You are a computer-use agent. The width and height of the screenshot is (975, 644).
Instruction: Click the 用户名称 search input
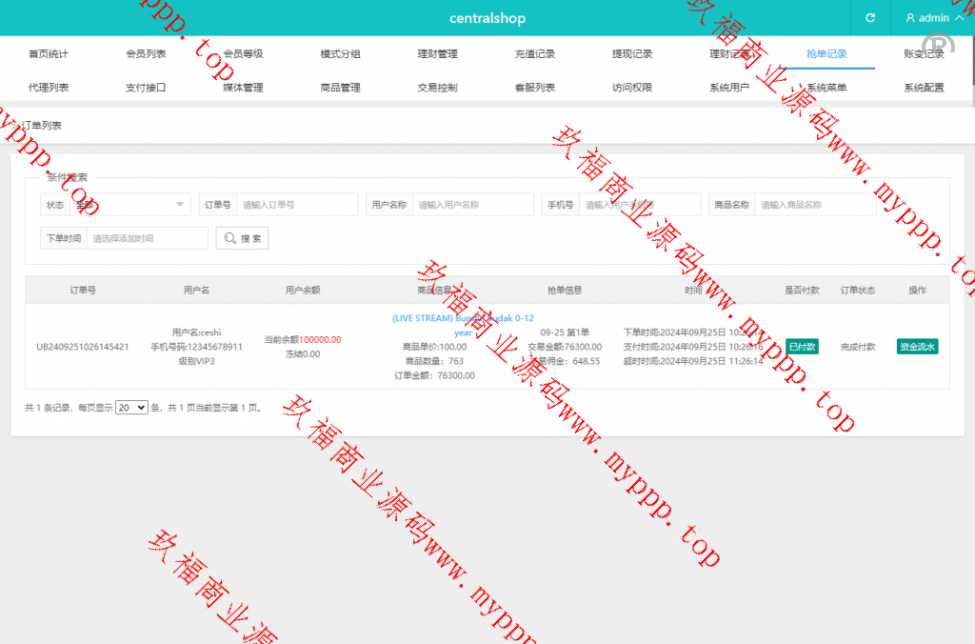[472, 205]
